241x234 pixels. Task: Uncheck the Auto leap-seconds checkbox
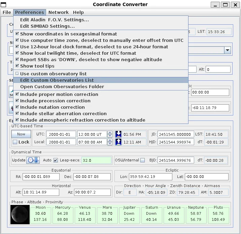click(56, 160)
